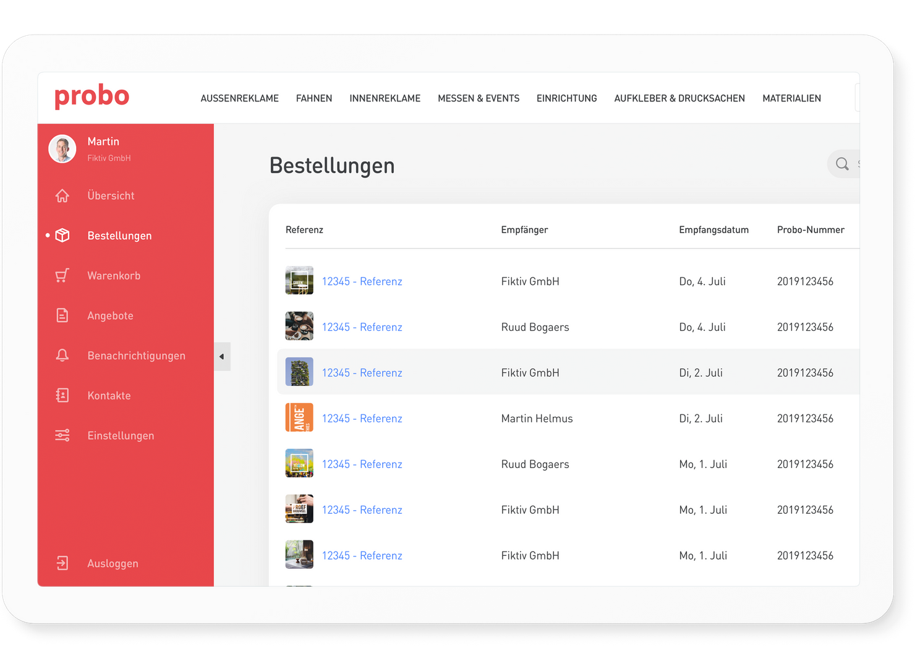This screenshot has width=920, height=653.
Task: Click the Angebote document icon
Action: [x=62, y=315]
